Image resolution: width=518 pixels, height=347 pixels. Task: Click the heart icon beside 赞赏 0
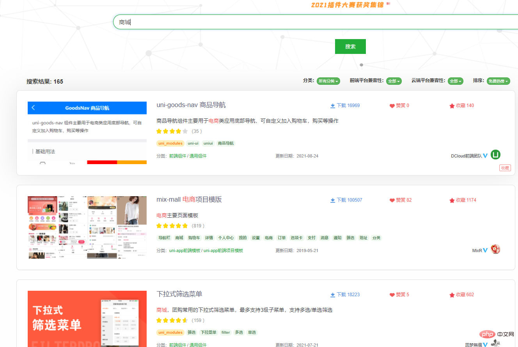pyautogui.click(x=392, y=106)
